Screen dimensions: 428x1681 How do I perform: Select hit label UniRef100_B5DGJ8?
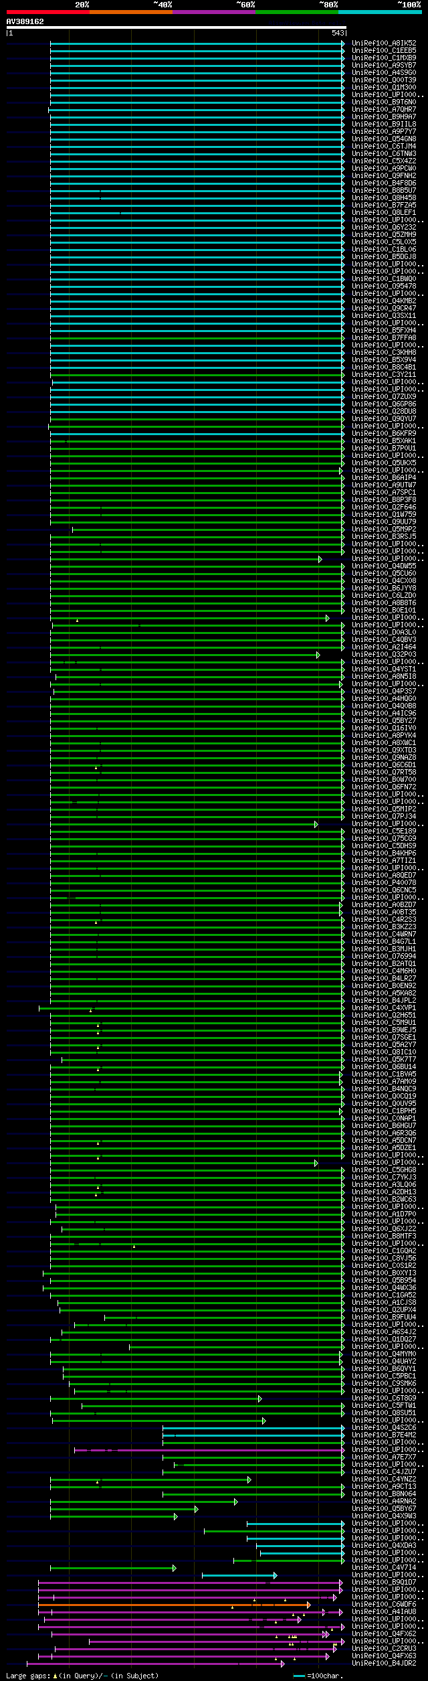(x=384, y=256)
